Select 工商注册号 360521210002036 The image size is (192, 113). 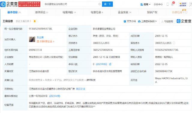[103, 50]
